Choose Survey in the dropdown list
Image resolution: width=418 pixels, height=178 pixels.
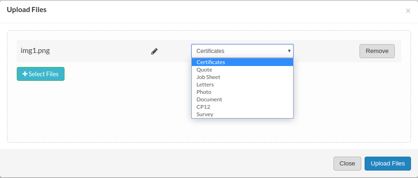click(242, 114)
